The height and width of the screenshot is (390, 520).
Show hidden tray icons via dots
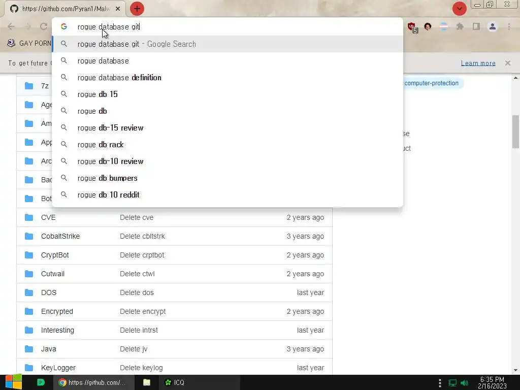440,383
